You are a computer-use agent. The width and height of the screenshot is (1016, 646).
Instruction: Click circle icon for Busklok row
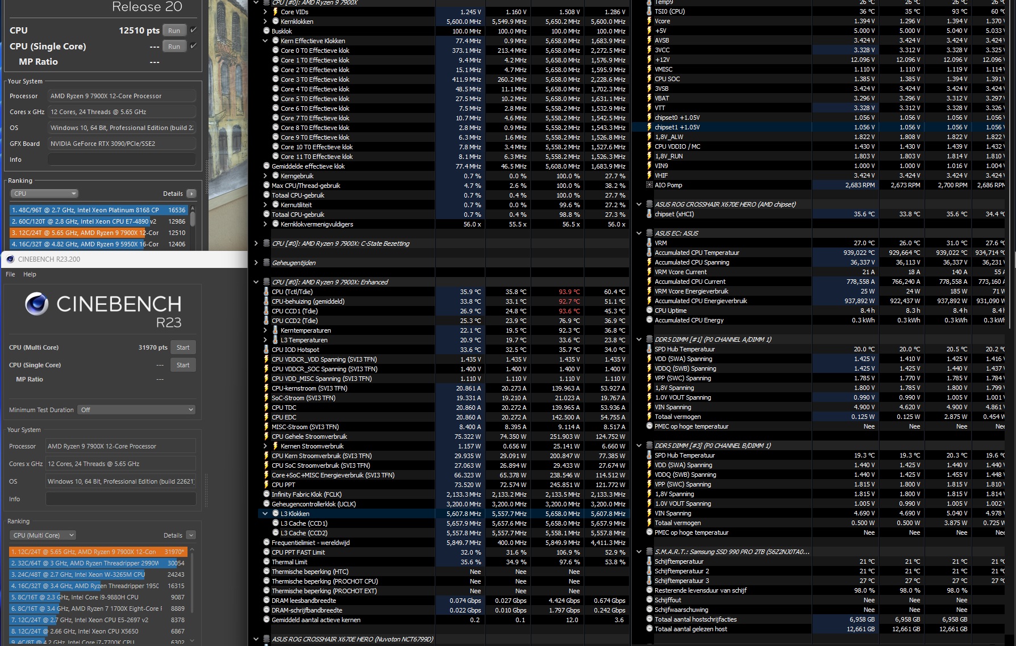pos(267,31)
